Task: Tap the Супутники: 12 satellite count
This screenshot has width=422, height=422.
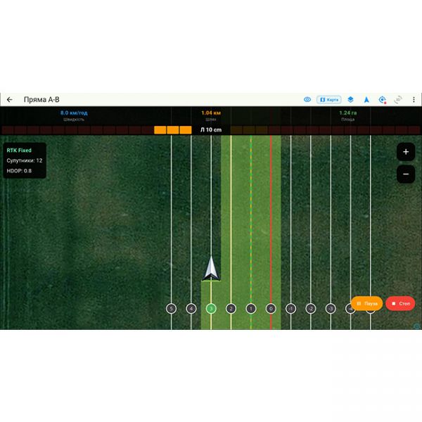Action: [x=25, y=160]
